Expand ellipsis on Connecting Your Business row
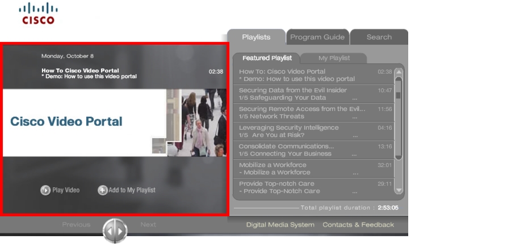This screenshot has height=248, width=507. (354, 155)
